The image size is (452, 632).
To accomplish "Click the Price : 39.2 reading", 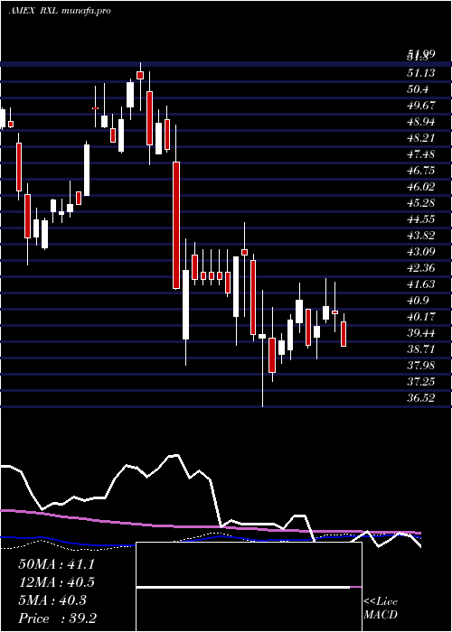I will [57, 618].
